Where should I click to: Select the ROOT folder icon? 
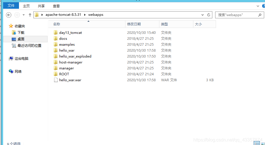click(x=55, y=74)
